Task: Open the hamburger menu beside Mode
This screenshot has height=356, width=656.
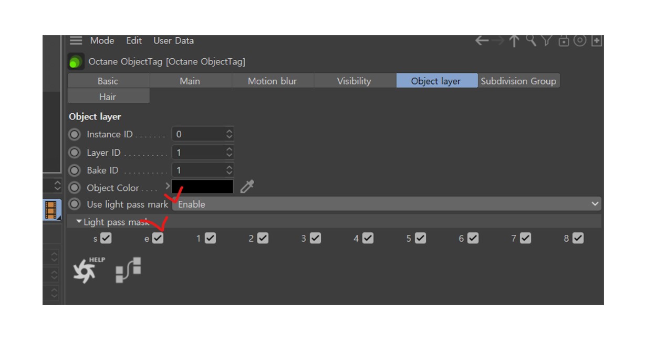Action: [x=76, y=40]
